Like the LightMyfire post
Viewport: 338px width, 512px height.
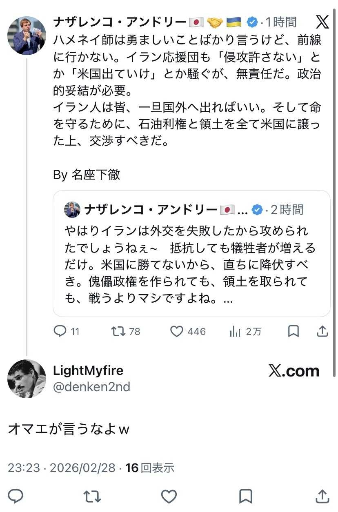(169, 496)
